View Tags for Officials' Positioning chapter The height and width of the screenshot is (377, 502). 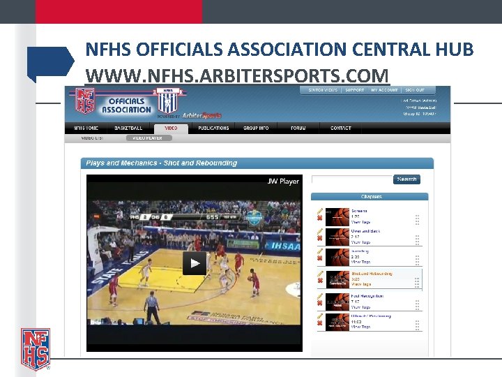[361, 327]
